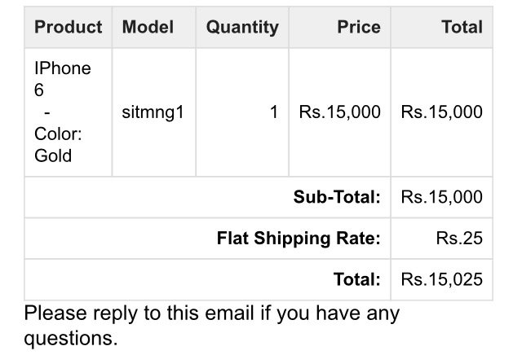The image size is (522, 355).
Task: Click the Price column header
Action: click(359, 27)
